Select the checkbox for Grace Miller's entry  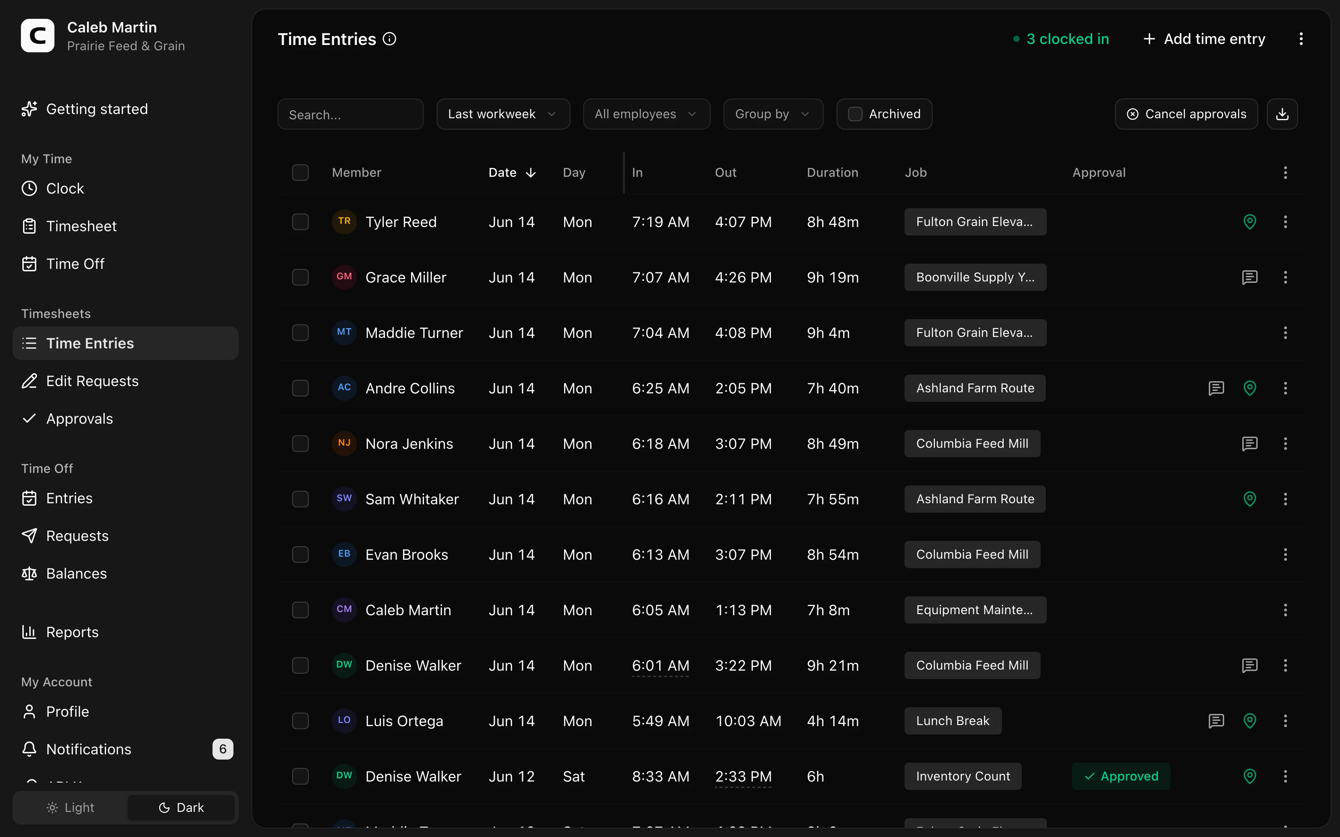click(x=300, y=277)
